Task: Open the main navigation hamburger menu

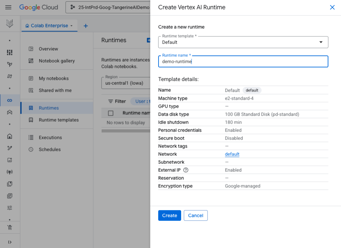Action: coord(8,7)
